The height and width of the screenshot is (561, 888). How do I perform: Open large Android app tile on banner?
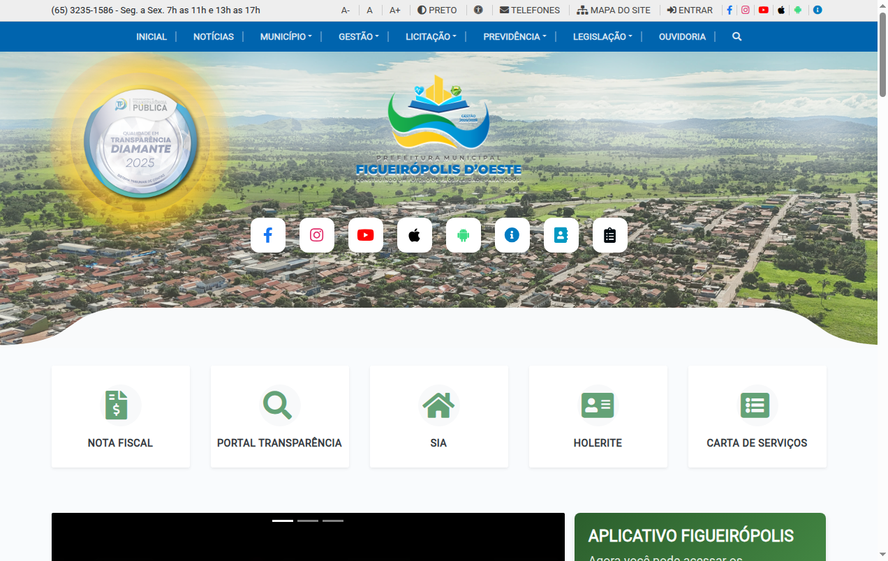tap(464, 235)
